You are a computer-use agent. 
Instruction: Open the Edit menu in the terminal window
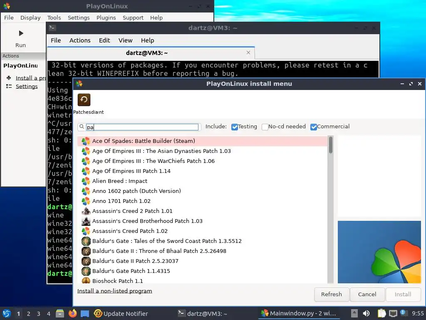tap(104, 40)
